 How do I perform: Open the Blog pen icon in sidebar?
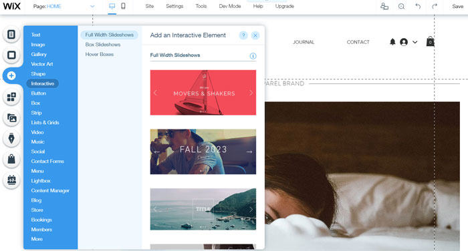pyautogui.click(x=11, y=139)
